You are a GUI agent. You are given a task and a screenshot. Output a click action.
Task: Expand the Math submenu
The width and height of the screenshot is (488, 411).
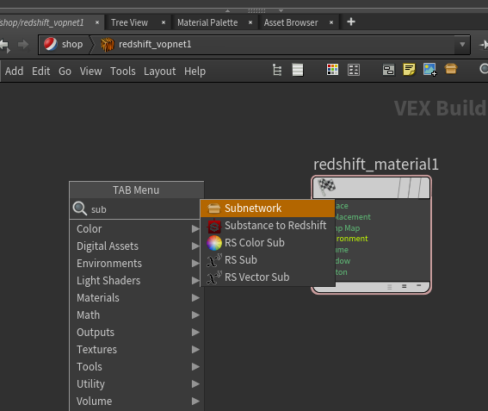coord(137,315)
